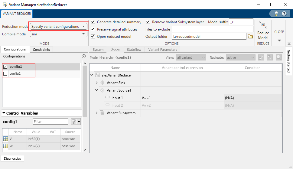
Task: Open the Compile mode dropdown
Action: (x=59, y=34)
